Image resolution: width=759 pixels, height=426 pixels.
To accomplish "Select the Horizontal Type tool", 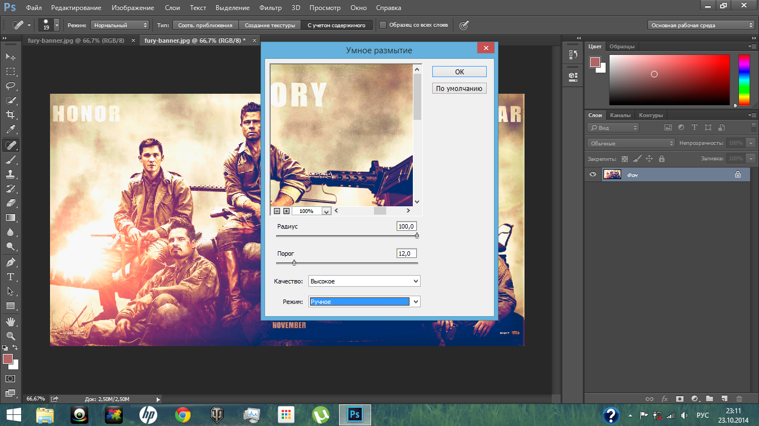I will tap(11, 276).
